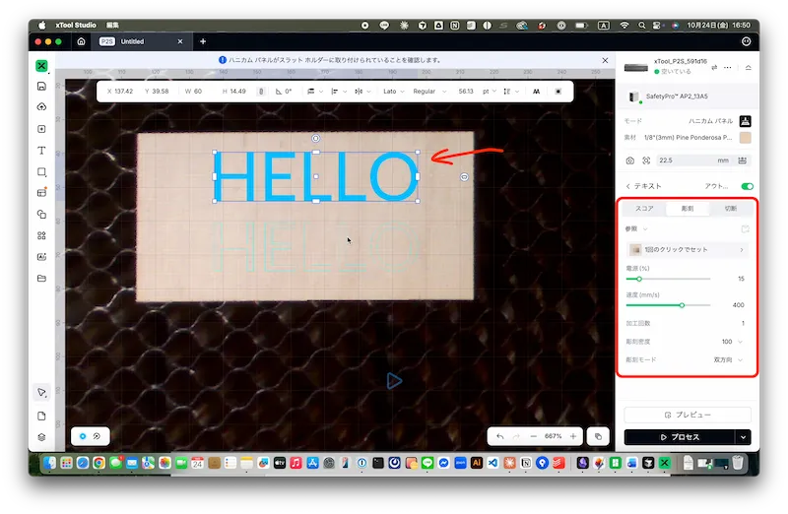Click the home icon in title bar

(81, 41)
